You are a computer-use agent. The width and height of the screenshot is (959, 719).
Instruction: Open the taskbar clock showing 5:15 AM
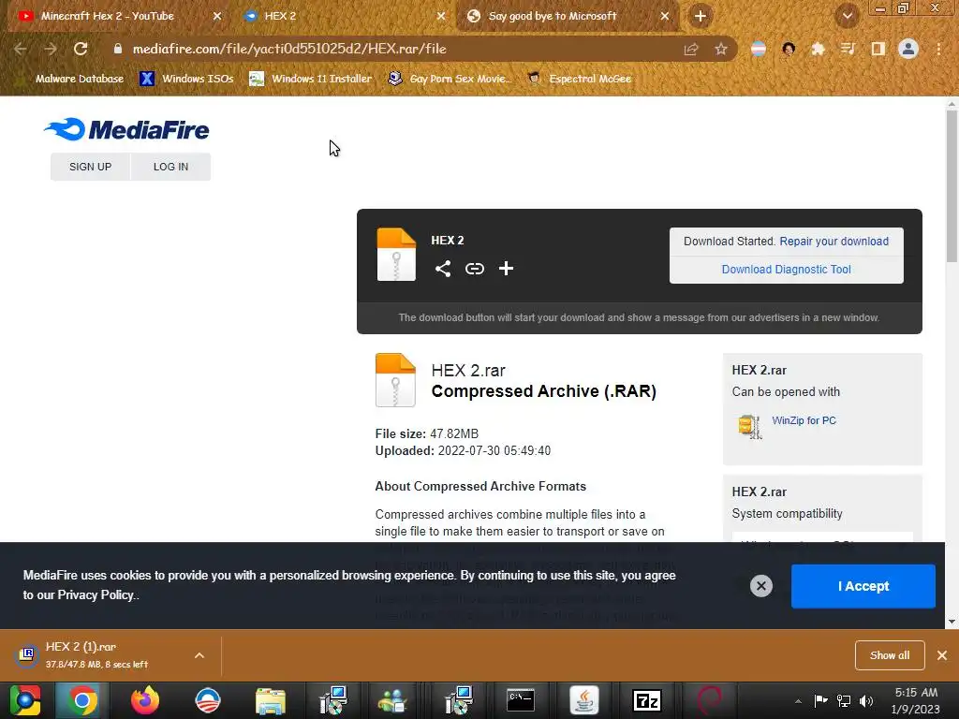point(916,700)
